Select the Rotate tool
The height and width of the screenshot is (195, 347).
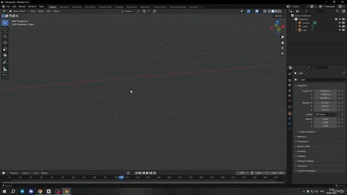(5, 43)
